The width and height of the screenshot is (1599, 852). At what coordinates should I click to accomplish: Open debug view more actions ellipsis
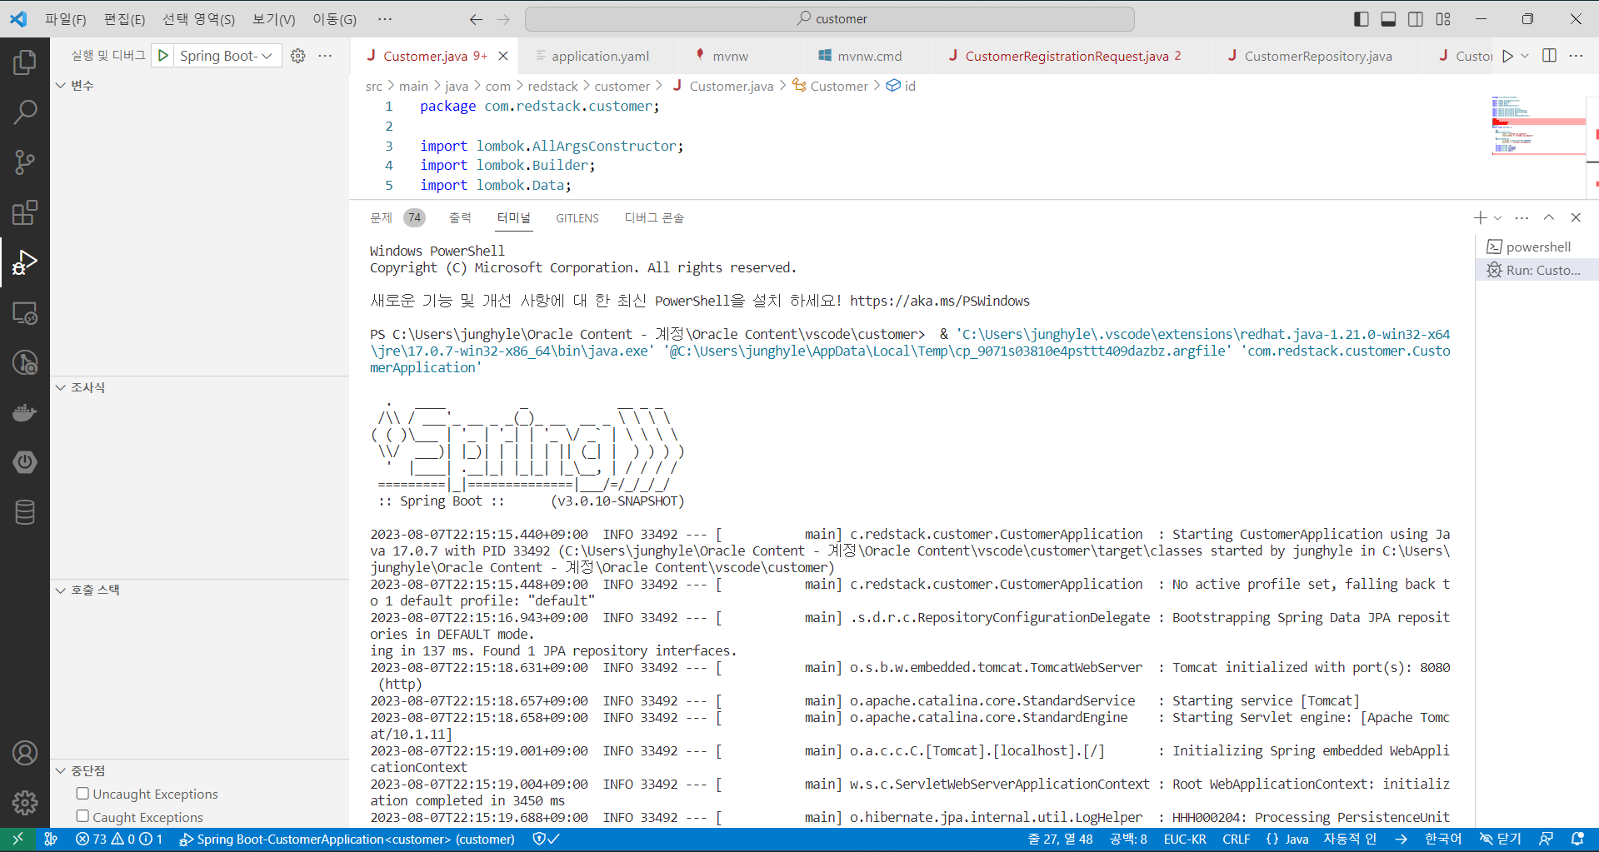[x=325, y=56]
